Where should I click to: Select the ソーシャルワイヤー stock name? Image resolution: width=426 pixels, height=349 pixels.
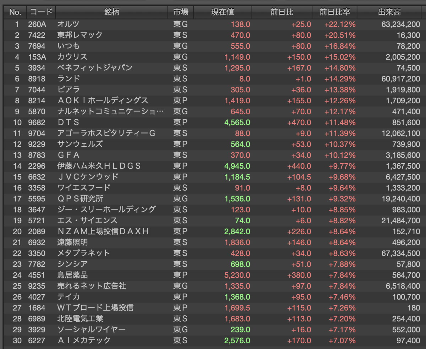pyautogui.click(x=91, y=329)
